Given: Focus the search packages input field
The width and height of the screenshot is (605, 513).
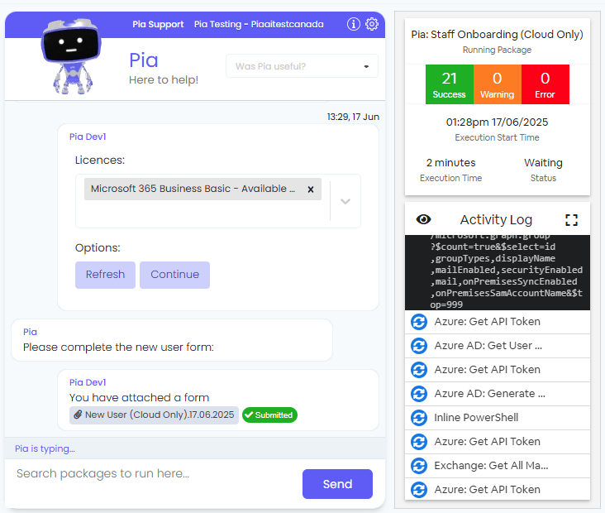Looking at the screenshot, I should tap(155, 473).
